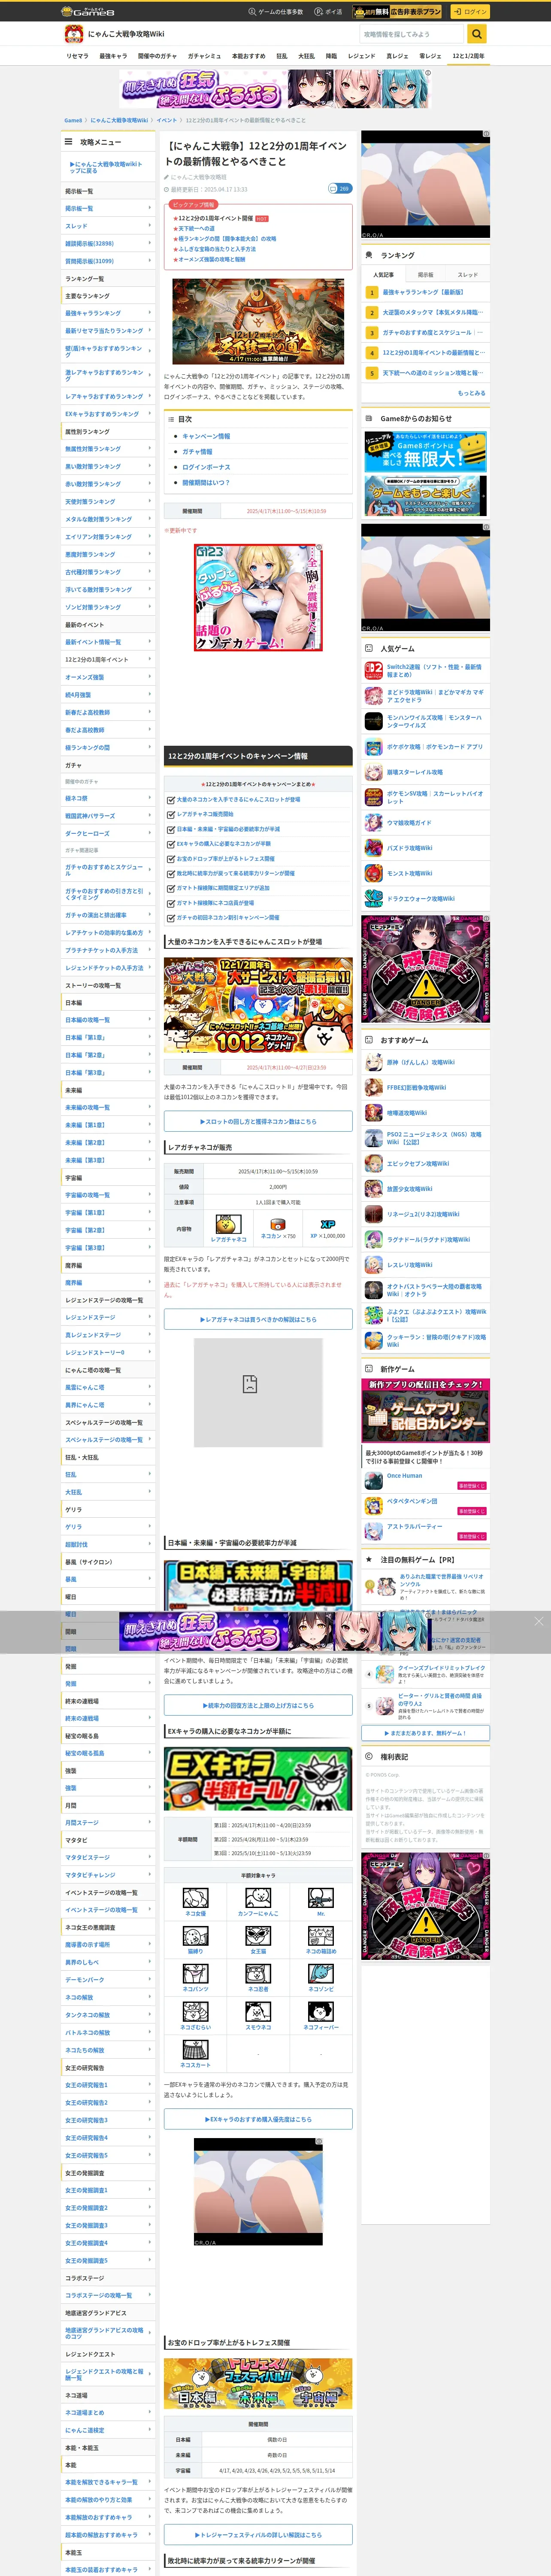Close the sticky bottom ad banner with X
Viewport: 551px width, 2576px height.
tap(538, 1621)
